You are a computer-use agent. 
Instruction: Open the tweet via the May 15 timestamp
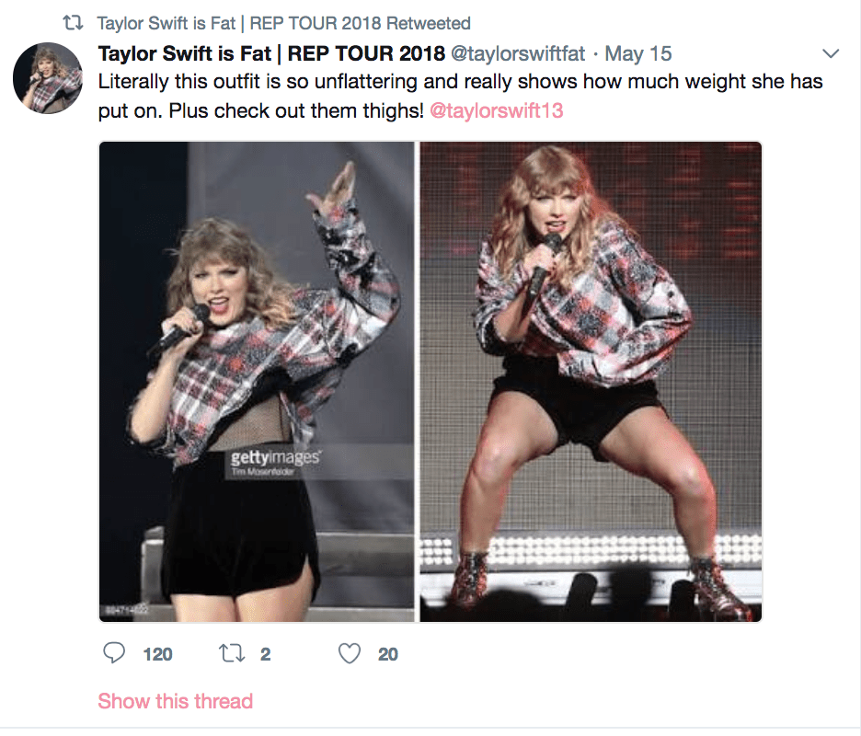click(638, 53)
